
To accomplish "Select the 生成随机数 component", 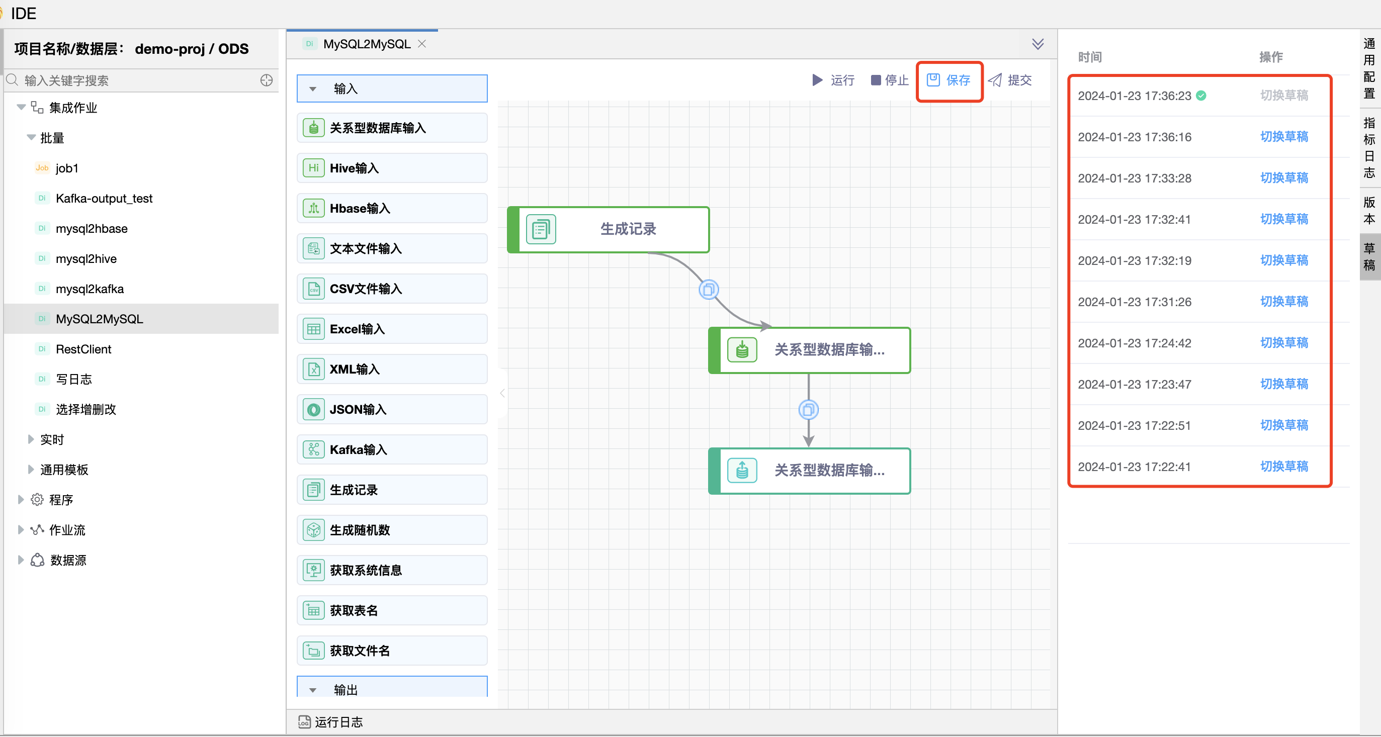I will click(392, 529).
